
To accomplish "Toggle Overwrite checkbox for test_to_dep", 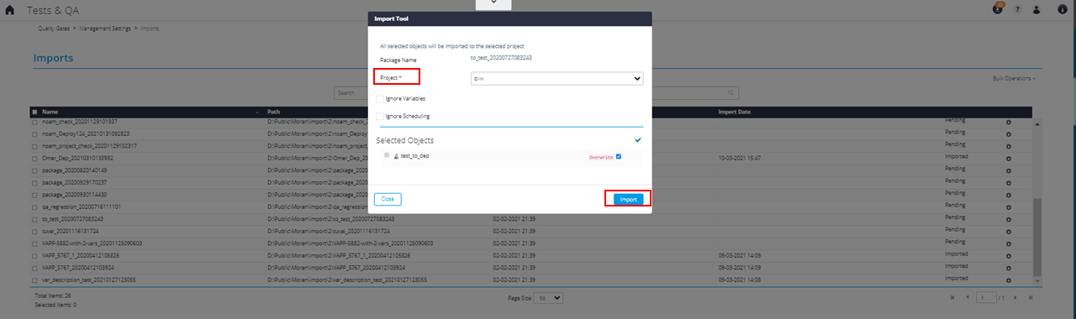I will click(619, 156).
